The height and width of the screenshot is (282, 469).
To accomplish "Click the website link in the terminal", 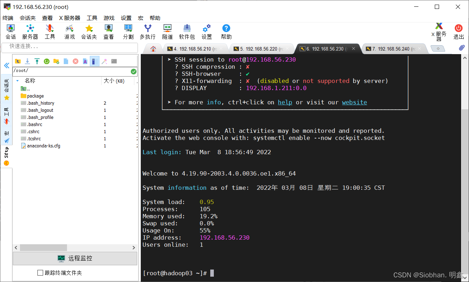I will click(x=354, y=102).
